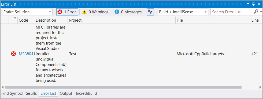The width and height of the screenshot is (263, 99).
Task: Open the Build + IntelliSense dropdown
Action: point(183,12)
